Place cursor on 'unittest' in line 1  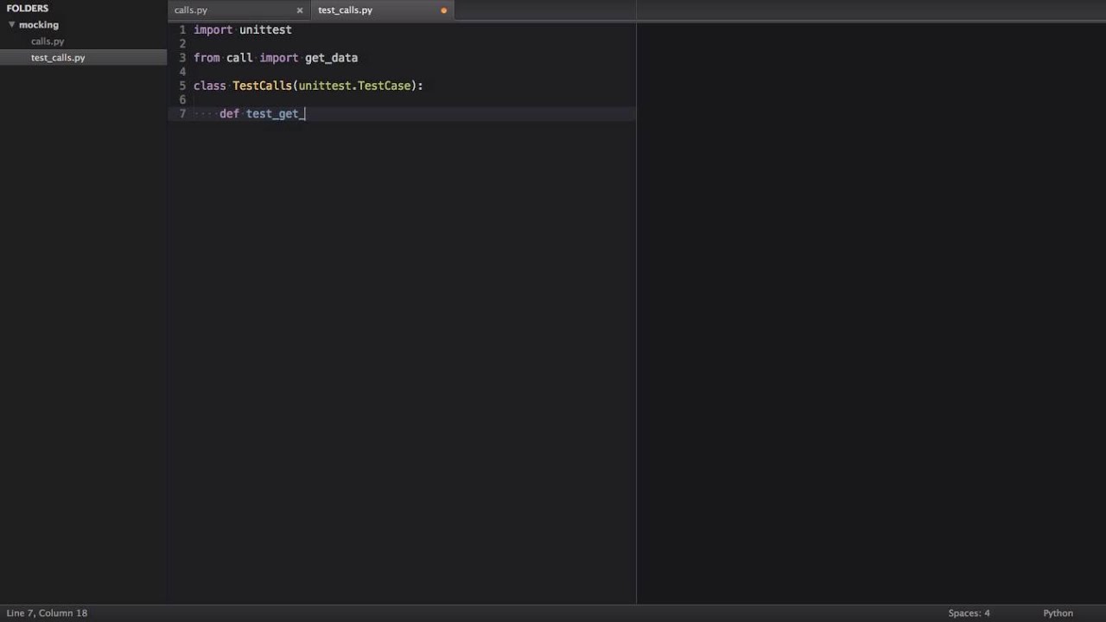(265, 29)
